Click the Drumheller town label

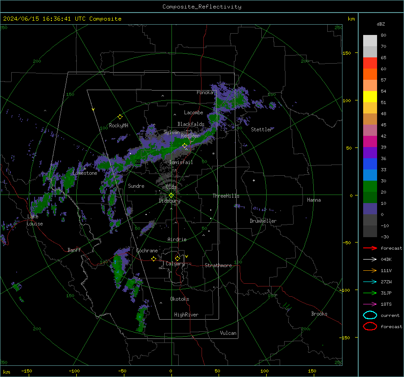click(x=263, y=221)
